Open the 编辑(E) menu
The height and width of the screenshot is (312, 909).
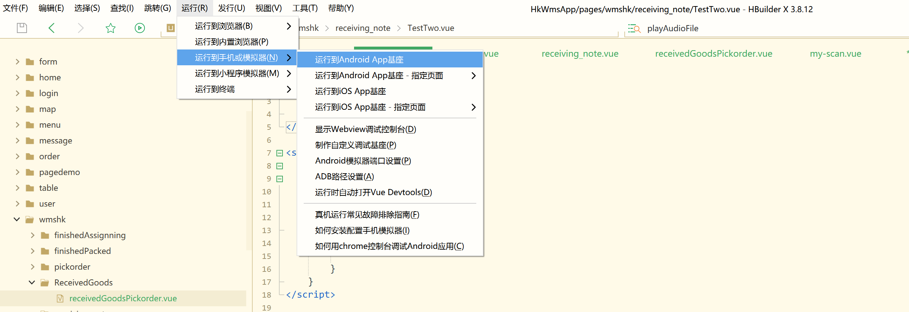point(51,8)
